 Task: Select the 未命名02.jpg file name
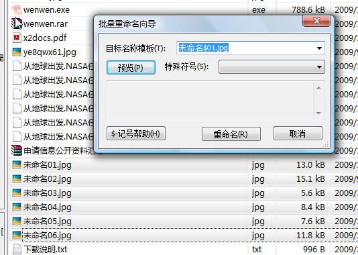click(x=47, y=179)
